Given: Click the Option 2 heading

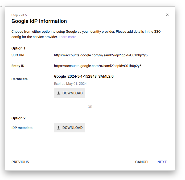Looking at the screenshot, I should (x=18, y=118).
